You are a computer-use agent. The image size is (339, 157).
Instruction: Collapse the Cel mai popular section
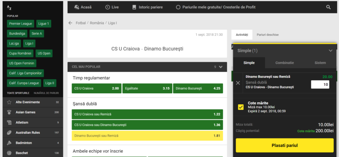tap(221, 67)
